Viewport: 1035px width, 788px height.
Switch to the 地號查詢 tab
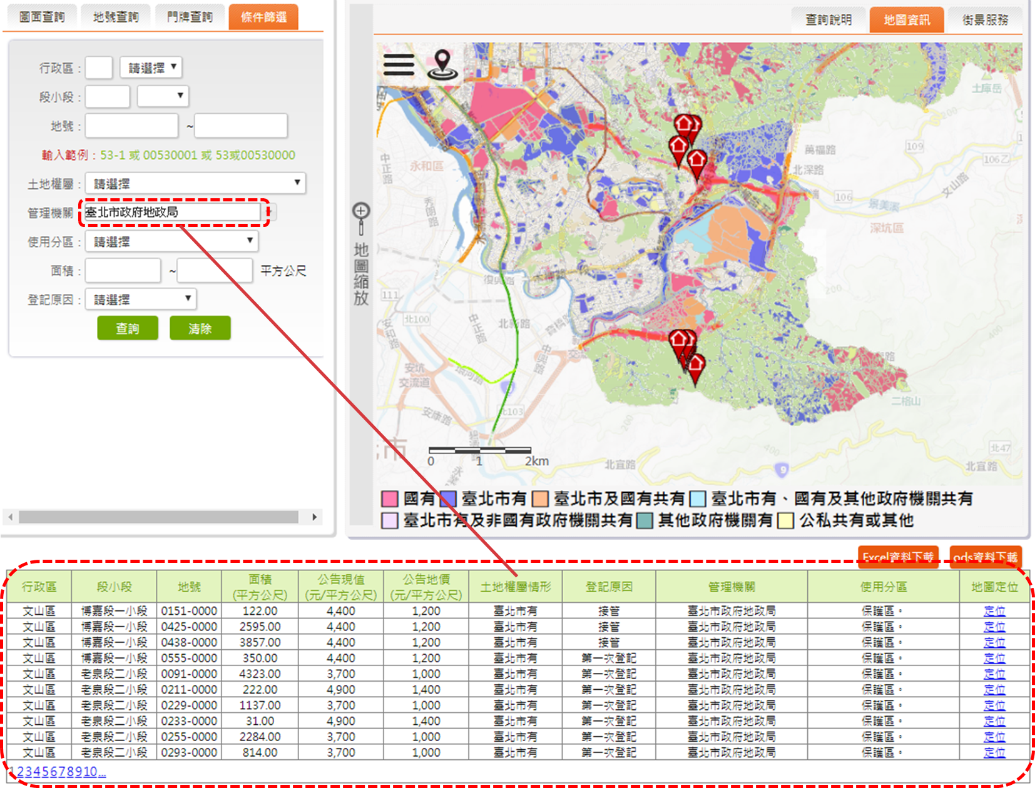coord(116,17)
